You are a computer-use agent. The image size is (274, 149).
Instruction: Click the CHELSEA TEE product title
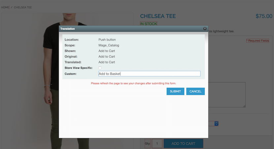click(158, 16)
